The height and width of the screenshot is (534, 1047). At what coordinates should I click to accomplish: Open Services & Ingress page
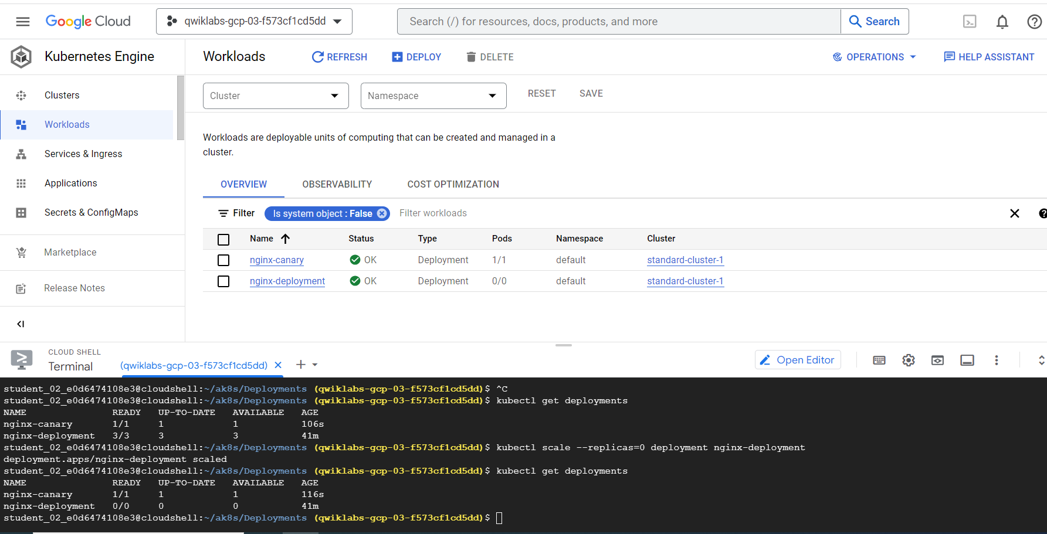click(x=87, y=154)
